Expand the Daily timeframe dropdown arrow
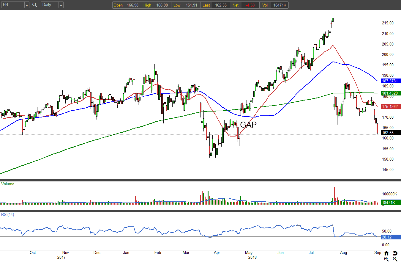 (x=61, y=5)
